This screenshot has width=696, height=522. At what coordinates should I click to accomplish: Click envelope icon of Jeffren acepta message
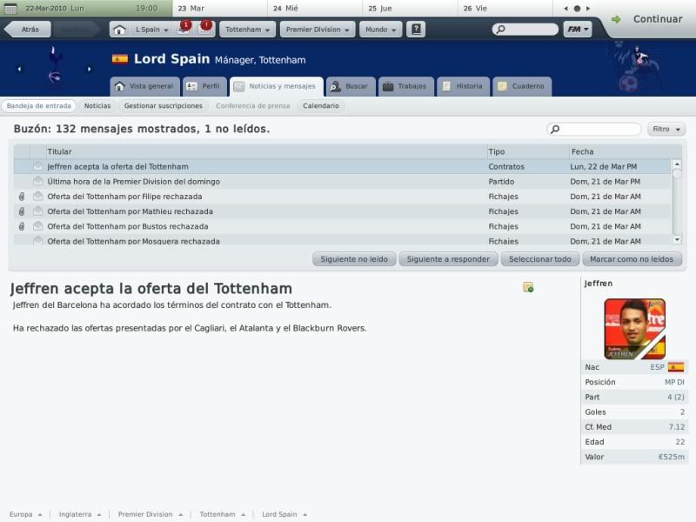38,166
